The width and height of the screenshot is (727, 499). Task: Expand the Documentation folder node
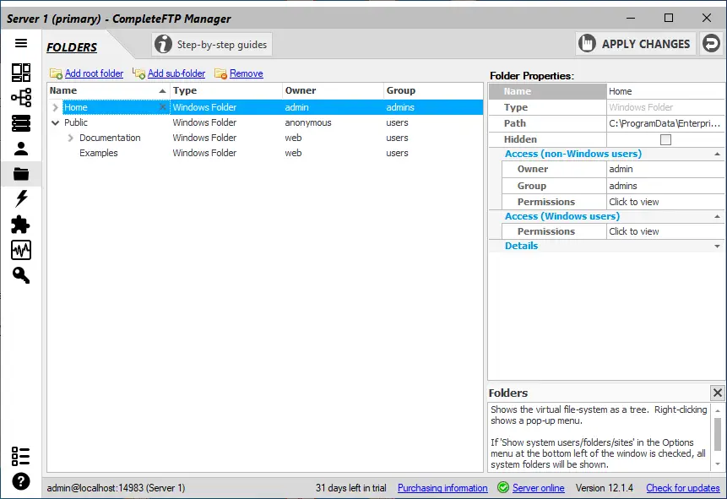70,138
